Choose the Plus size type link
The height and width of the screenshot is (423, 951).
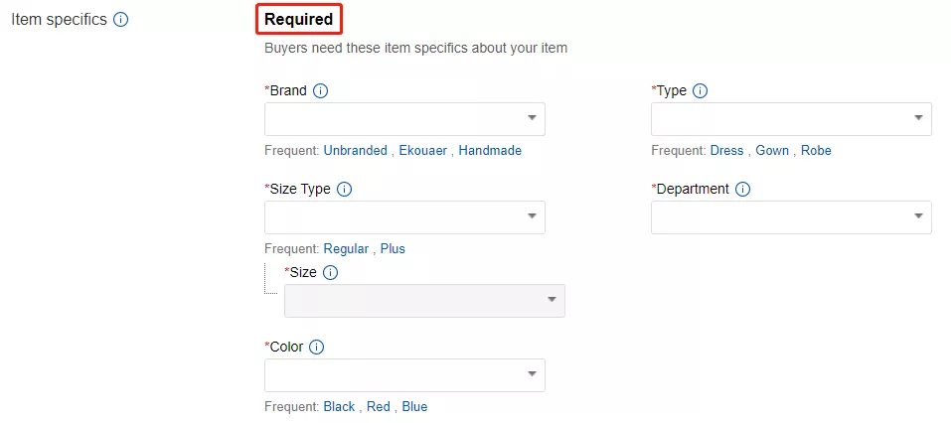[393, 249]
